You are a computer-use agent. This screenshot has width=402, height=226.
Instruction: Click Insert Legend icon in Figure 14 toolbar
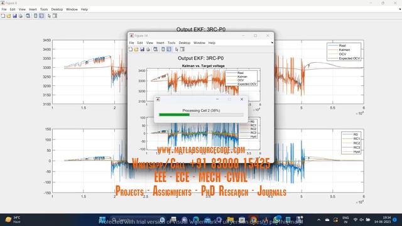pos(169,49)
